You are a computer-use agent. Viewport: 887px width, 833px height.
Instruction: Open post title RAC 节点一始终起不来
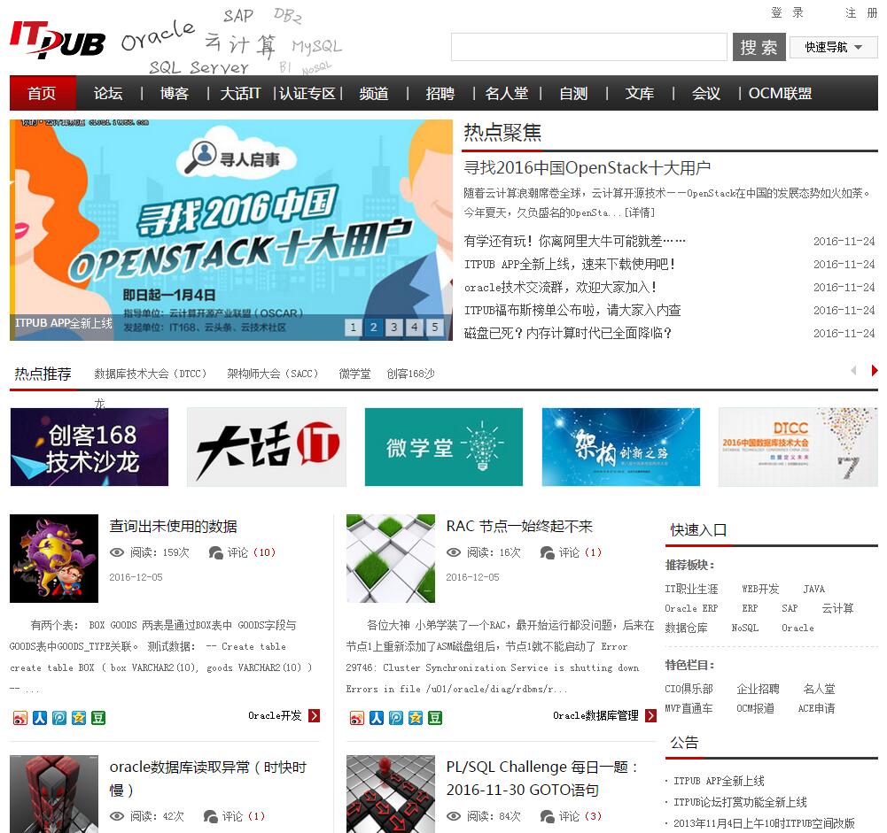pyautogui.click(x=519, y=526)
